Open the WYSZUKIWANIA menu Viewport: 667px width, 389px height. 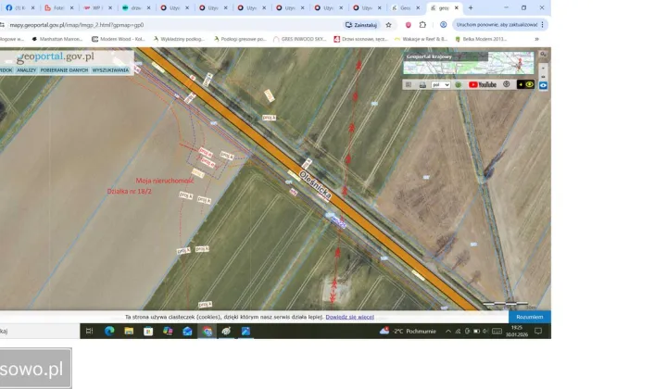coord(110,70)
